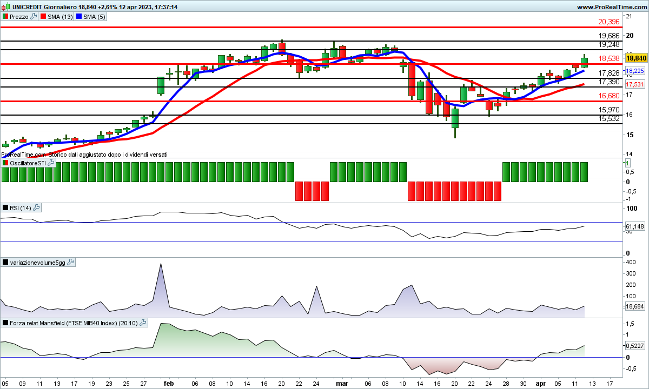Click the mar month marker on time axis

click(342, 383)
